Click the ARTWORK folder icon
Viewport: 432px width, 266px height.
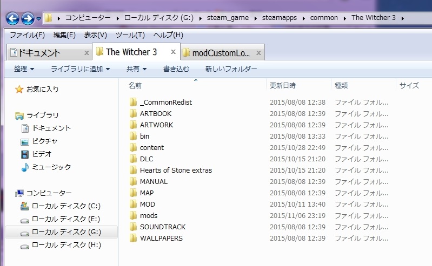pos(133,125)
